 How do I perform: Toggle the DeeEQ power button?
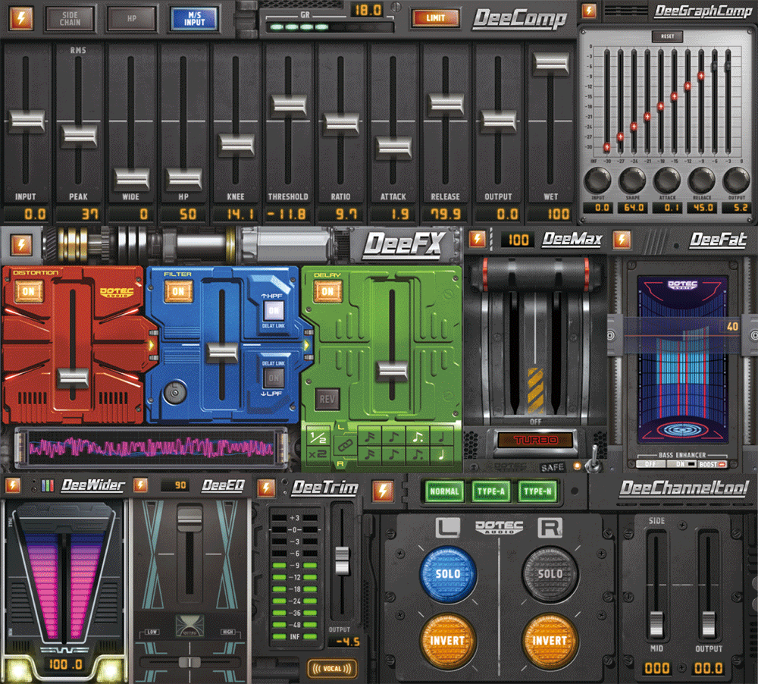[141, 485]
